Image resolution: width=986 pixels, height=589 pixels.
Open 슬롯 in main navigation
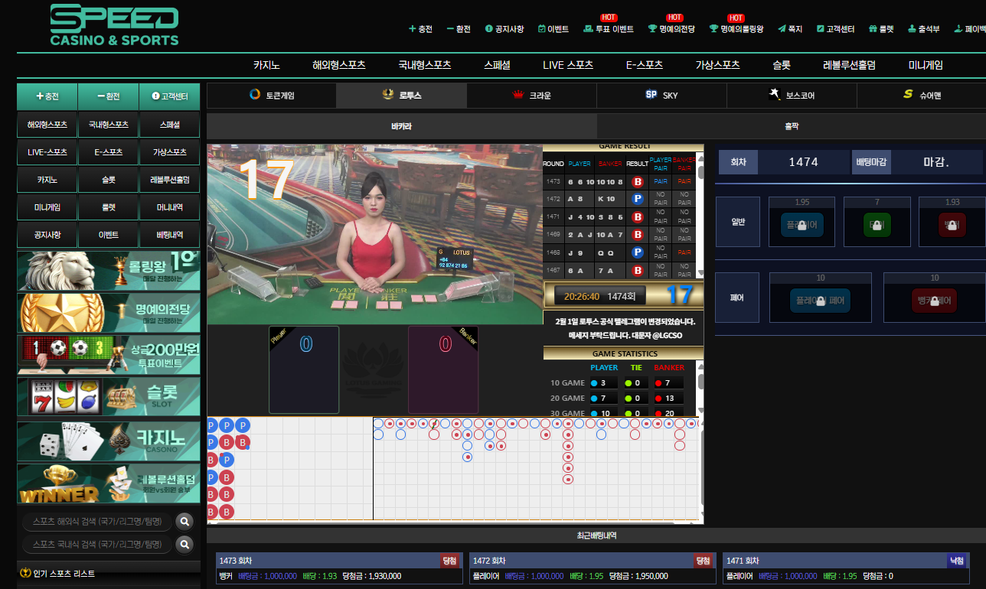pyautogui.click(x=782, y=65)
